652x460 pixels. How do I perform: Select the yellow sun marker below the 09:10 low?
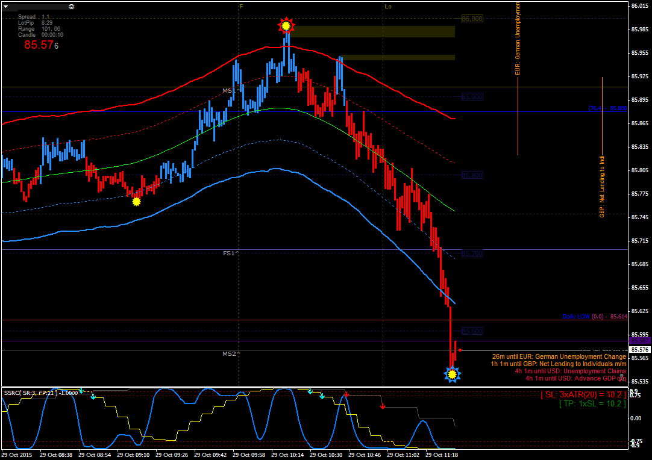pos(136,202)
